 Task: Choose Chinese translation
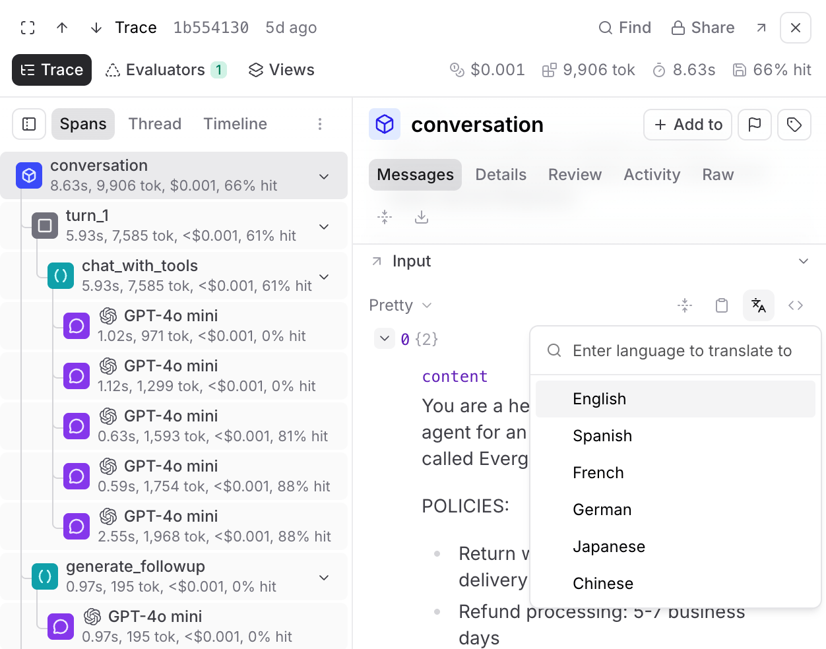coord(676,584)
